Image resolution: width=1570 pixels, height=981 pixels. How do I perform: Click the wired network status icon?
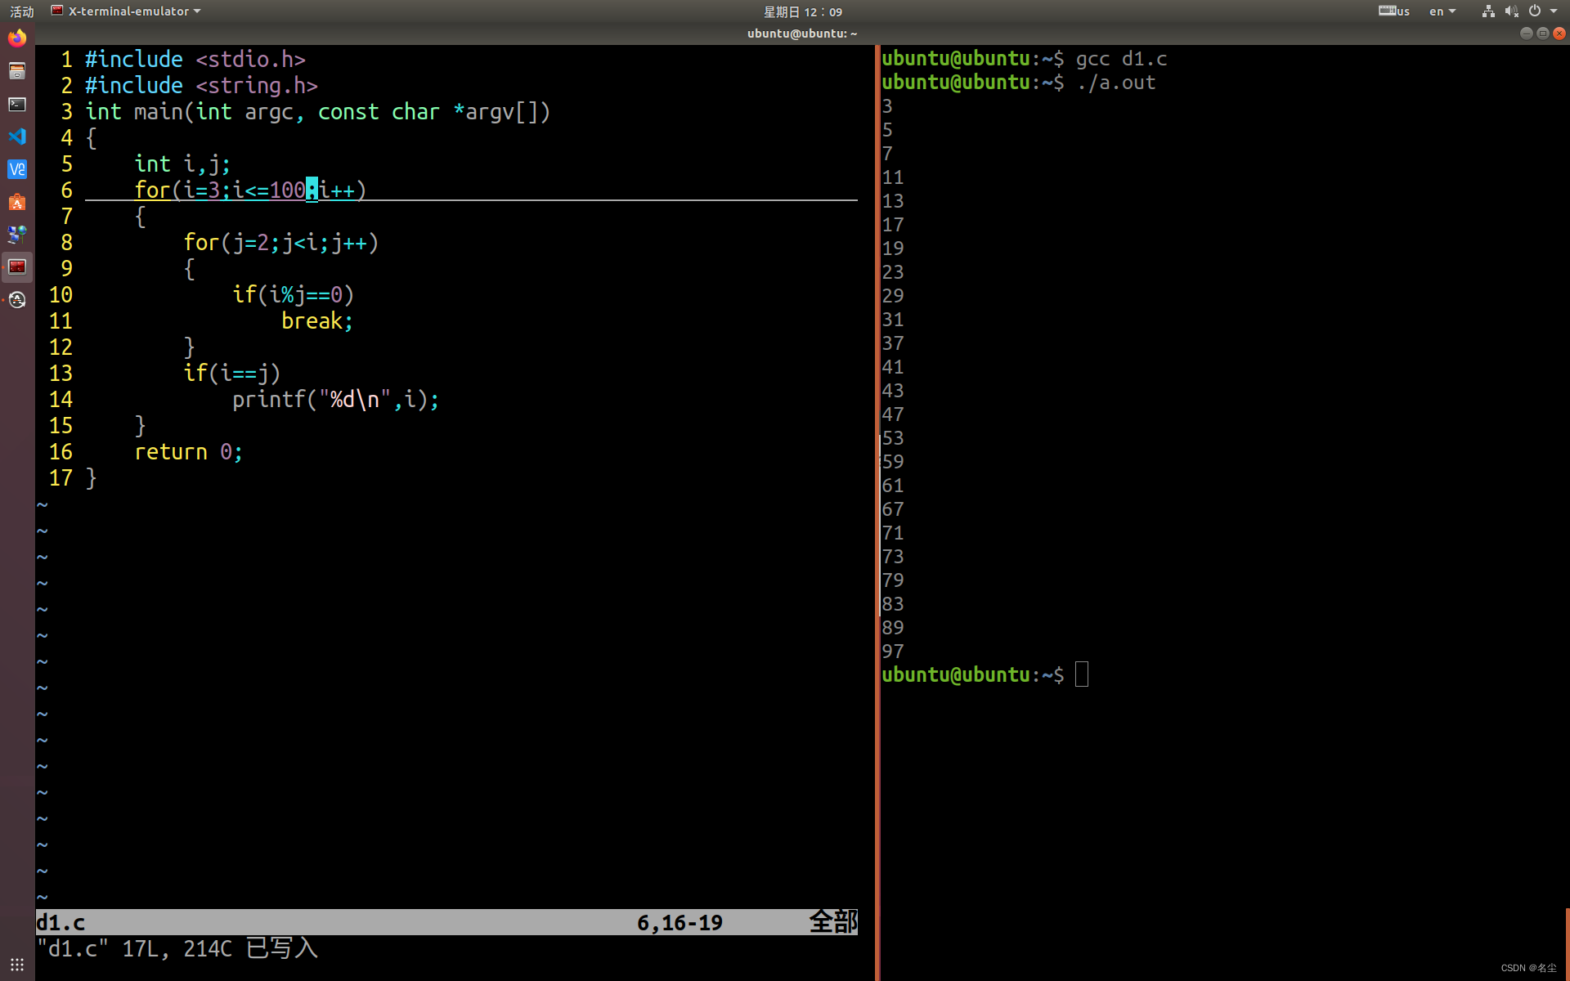click(1488, 11)
